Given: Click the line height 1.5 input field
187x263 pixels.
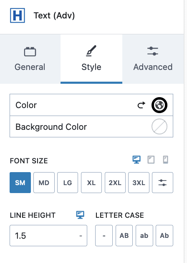Looking at the screenshot, I should click(x=48, y=235).
